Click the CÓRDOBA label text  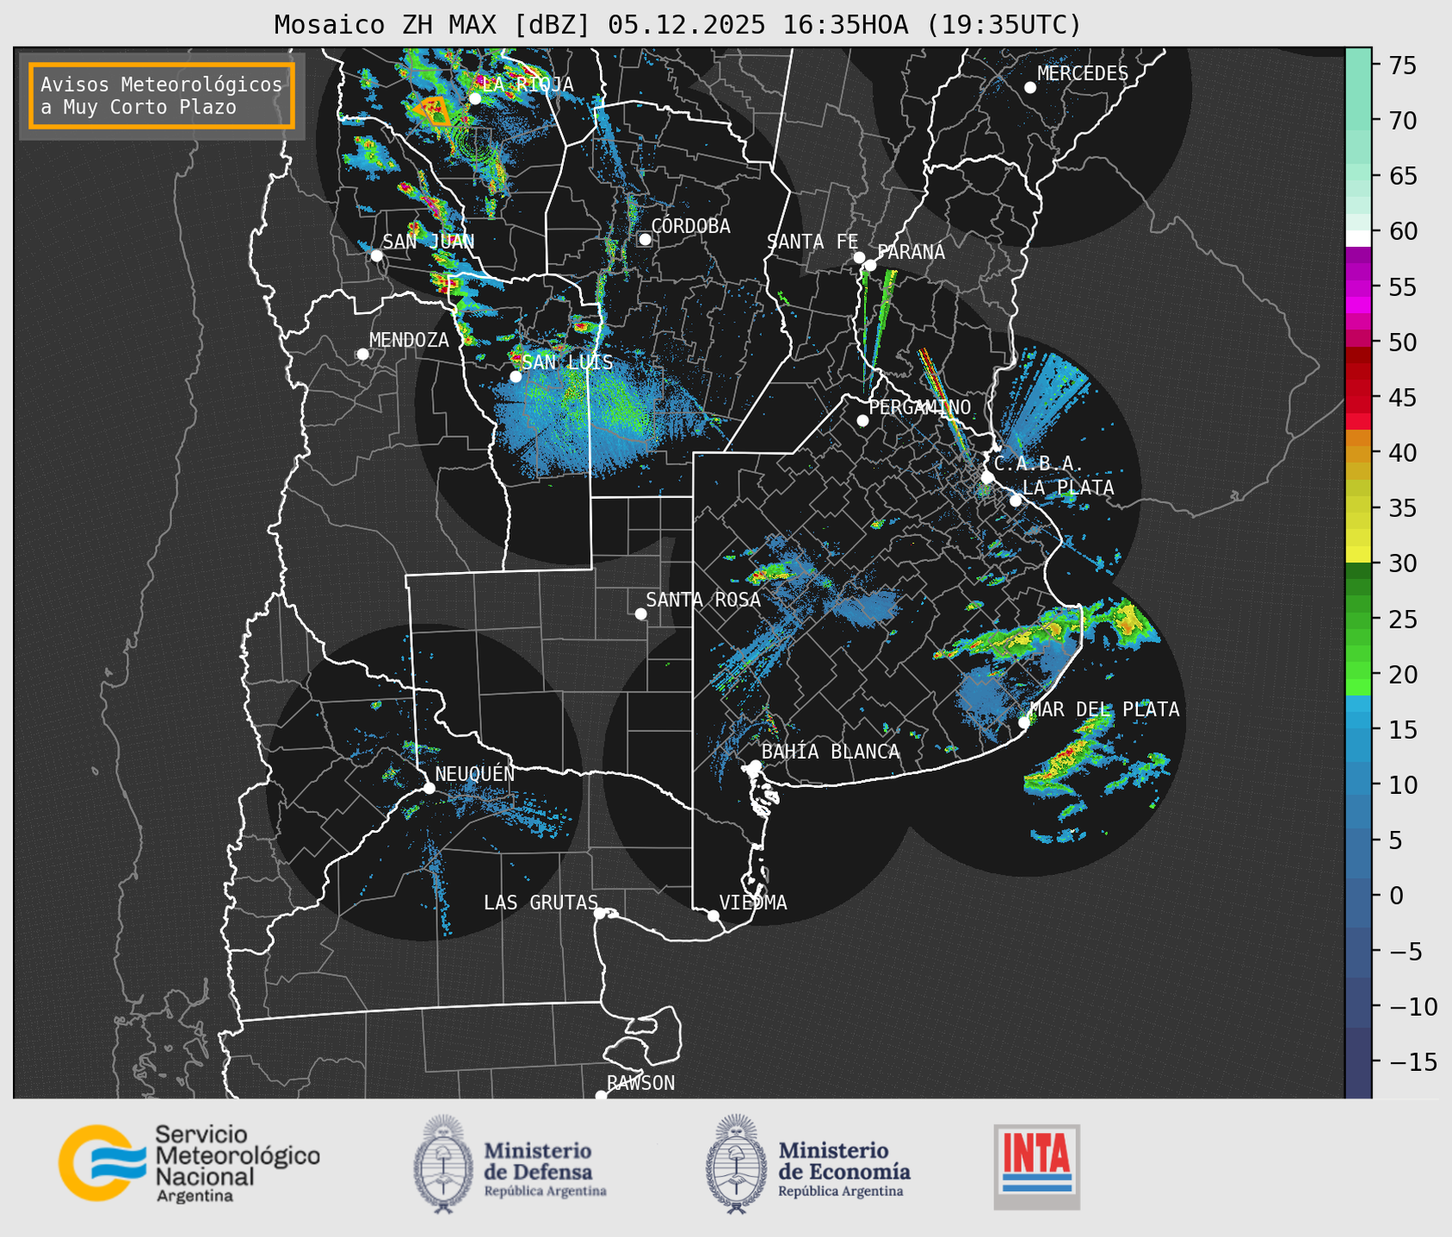(690, 226)
